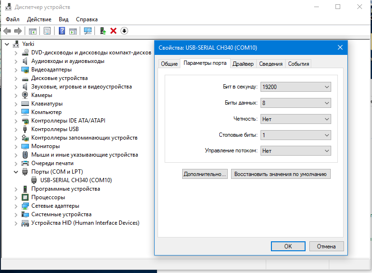Select Устройства HID (Human Interface Devices) label

pos(85,223)
